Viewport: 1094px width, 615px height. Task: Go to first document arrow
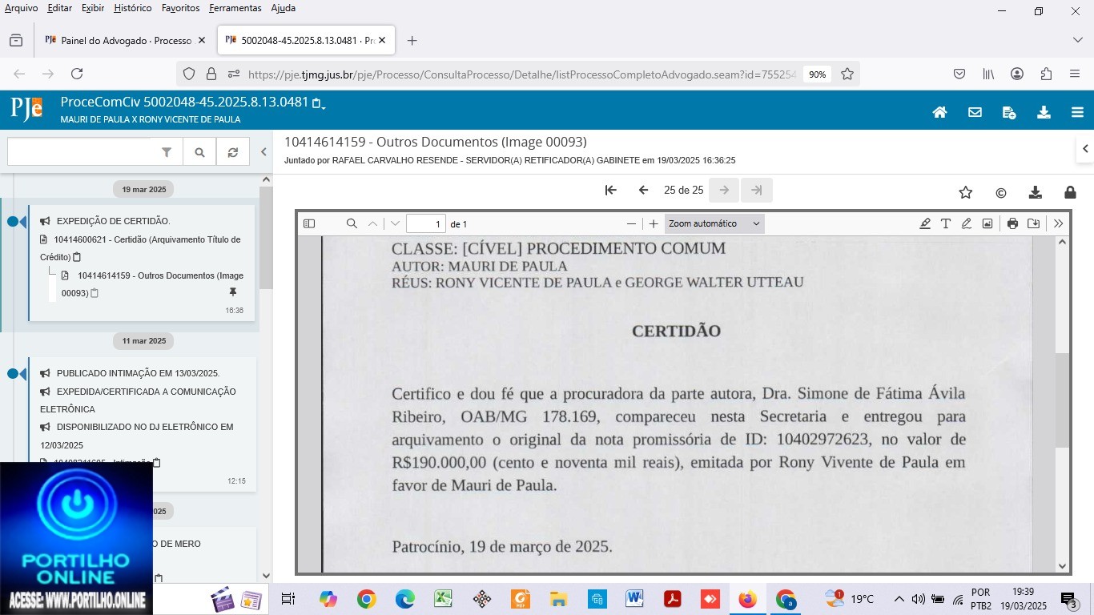610,191
